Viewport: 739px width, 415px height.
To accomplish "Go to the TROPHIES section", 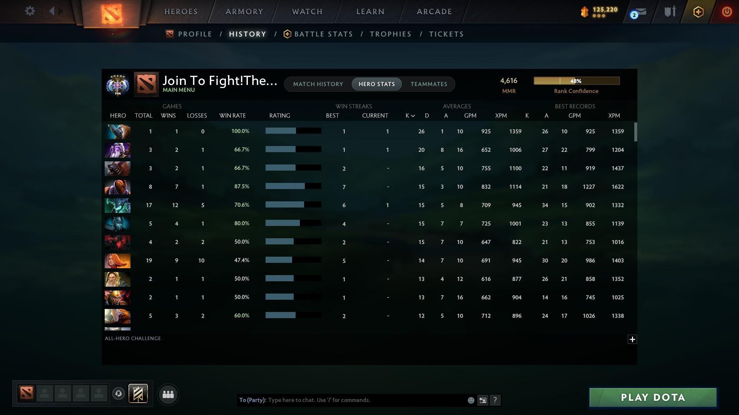I will point(390,34).
